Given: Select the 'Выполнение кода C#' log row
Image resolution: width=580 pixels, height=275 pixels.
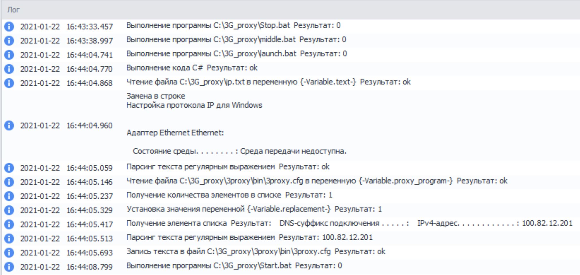Looking at the screenshot, I should click(192, 68).
